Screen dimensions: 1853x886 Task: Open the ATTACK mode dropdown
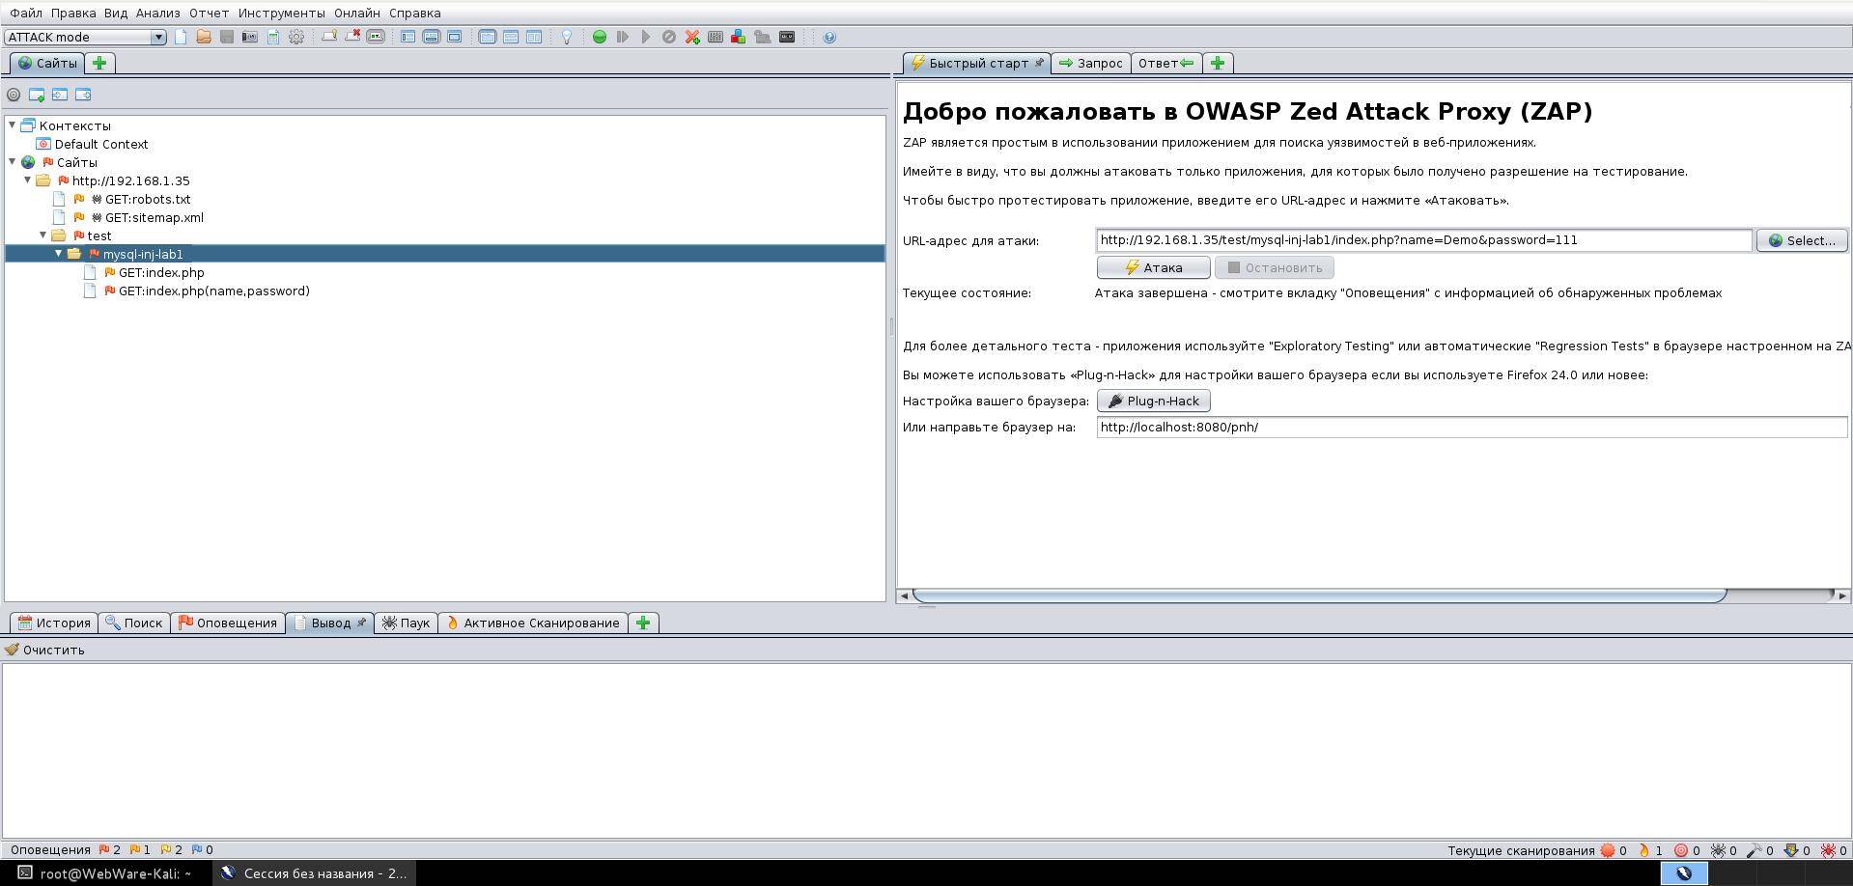coord(85,37)
